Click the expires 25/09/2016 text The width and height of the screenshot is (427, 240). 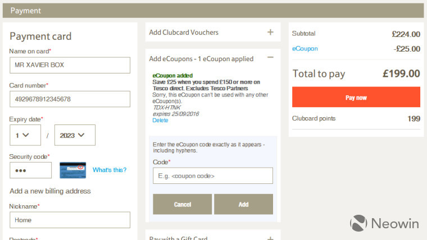176,114
